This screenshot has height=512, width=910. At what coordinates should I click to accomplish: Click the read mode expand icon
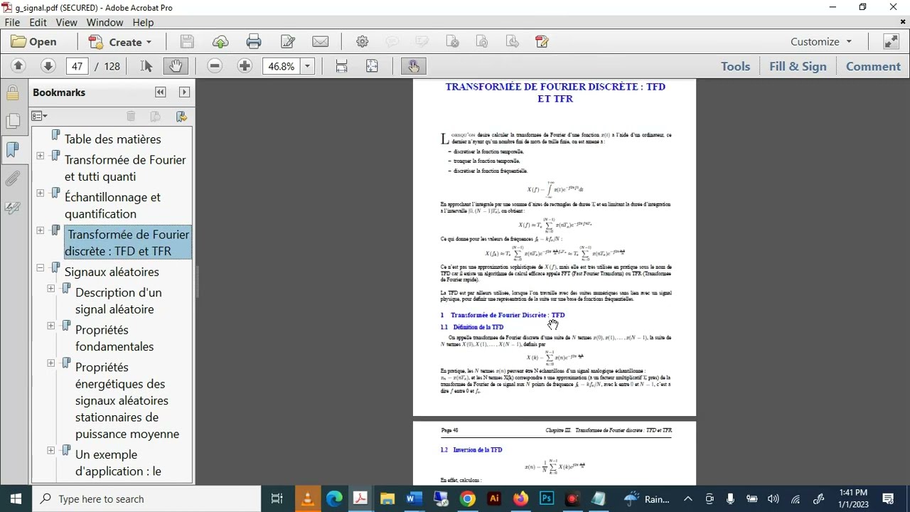[x=892, y=42]
